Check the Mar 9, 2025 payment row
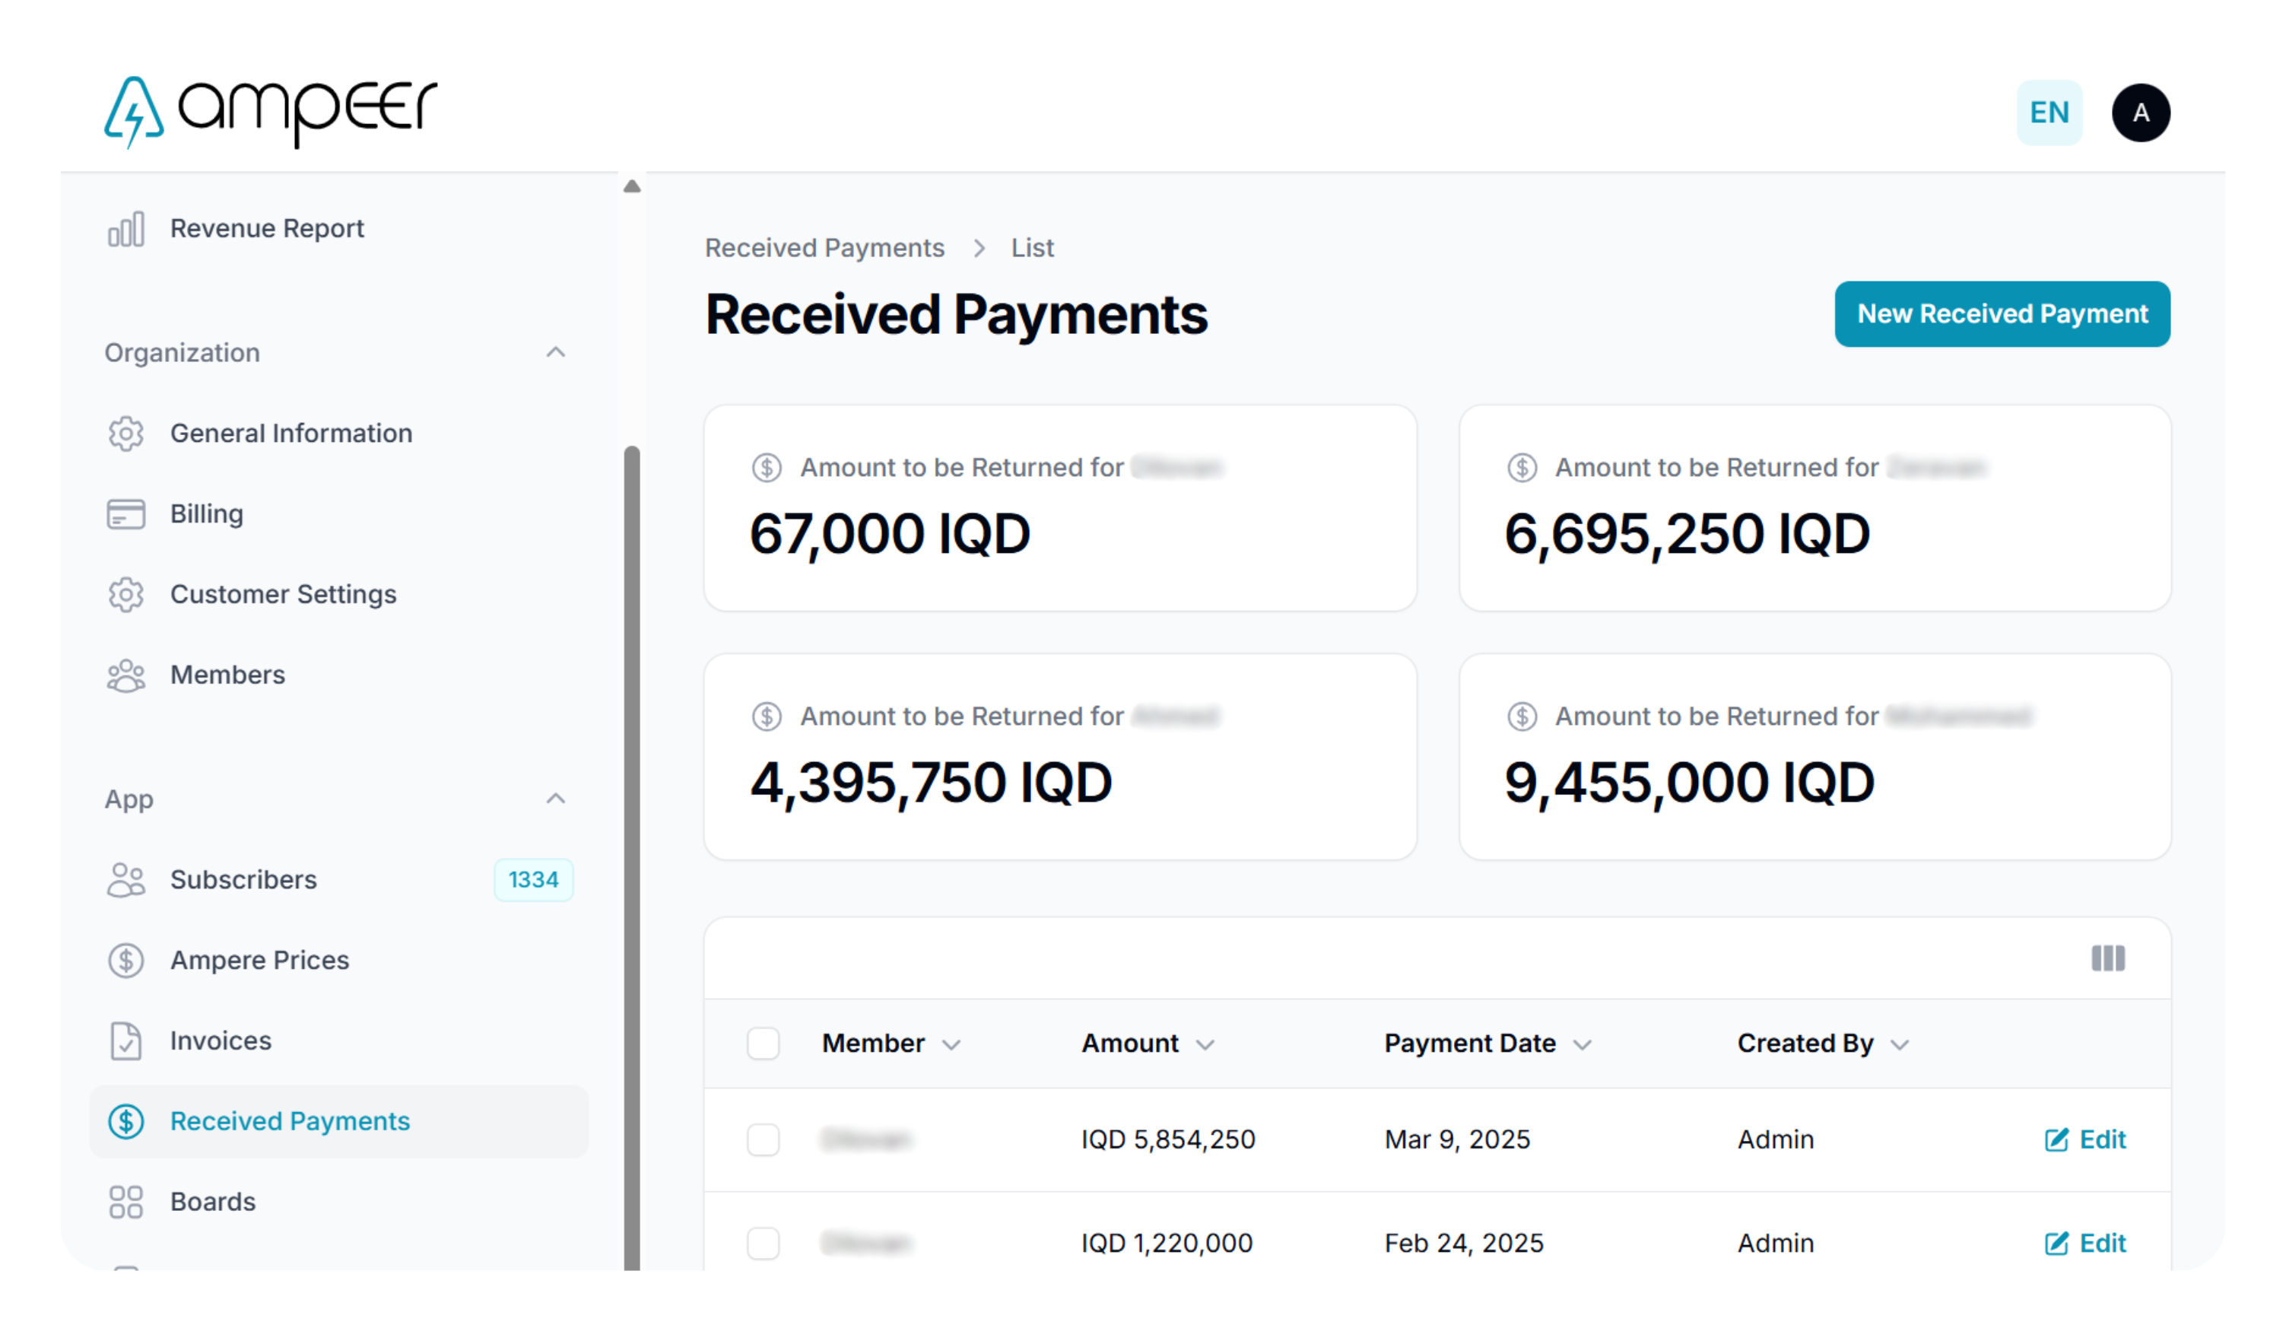The height and width of the screenshot is (1325, 2286). 764,1141
